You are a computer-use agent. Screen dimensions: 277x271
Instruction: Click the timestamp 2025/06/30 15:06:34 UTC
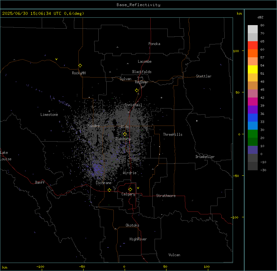32,14
